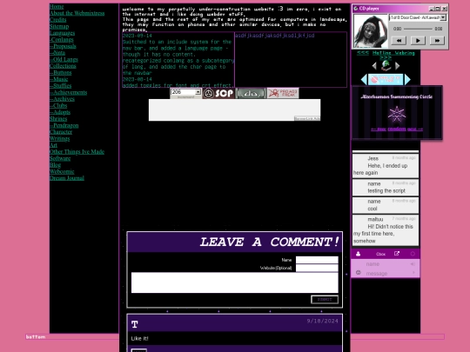
Task: Click the CD player seek slider
Action: (418, 29)
